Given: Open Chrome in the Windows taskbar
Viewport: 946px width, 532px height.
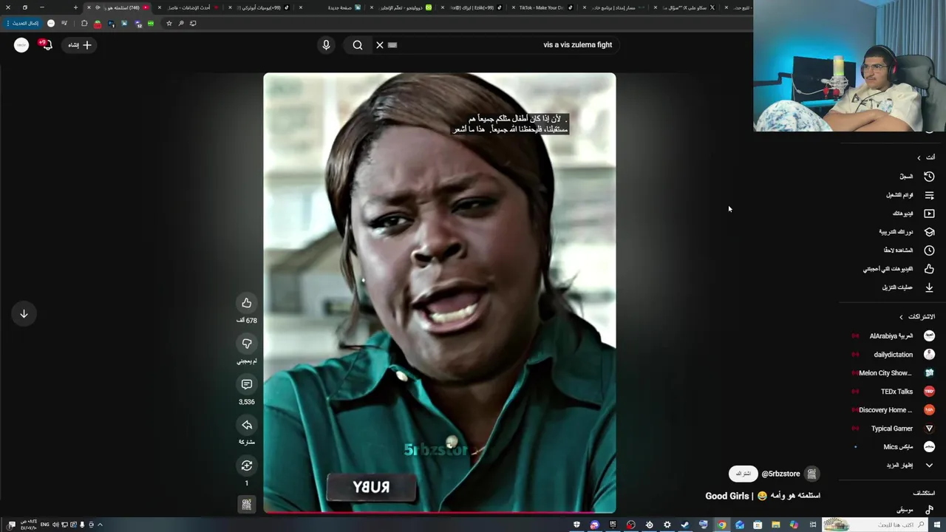Looking at the screenshot, I should pyautogui.click(x=721, y=525).
